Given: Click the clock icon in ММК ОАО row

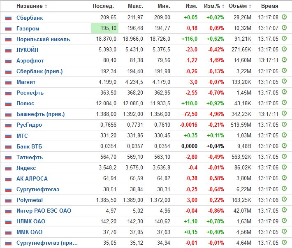Looking at the screenshot, I should pos(284,232).
